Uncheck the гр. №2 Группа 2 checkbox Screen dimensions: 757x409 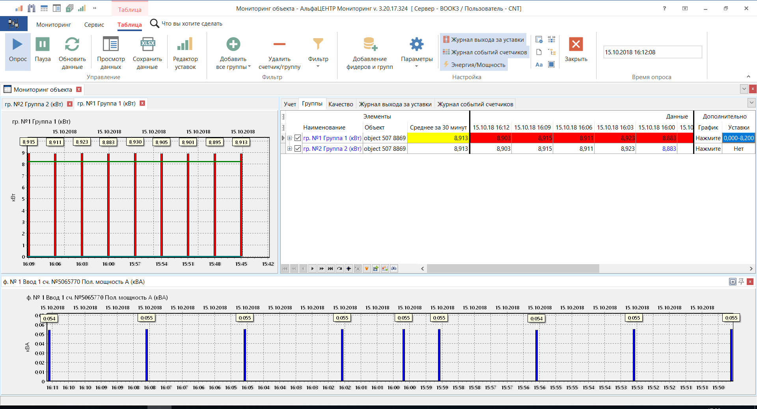pyautogui.click(x=298, y=149)
